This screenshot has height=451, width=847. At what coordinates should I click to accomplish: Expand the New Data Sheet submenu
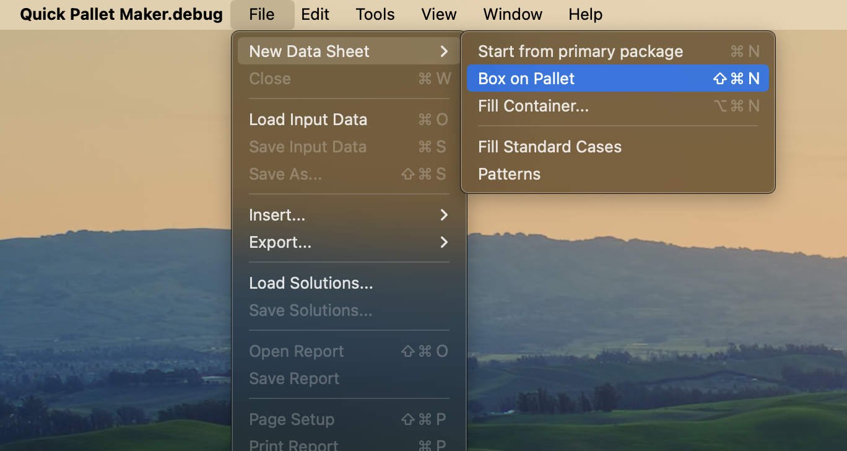349,51
